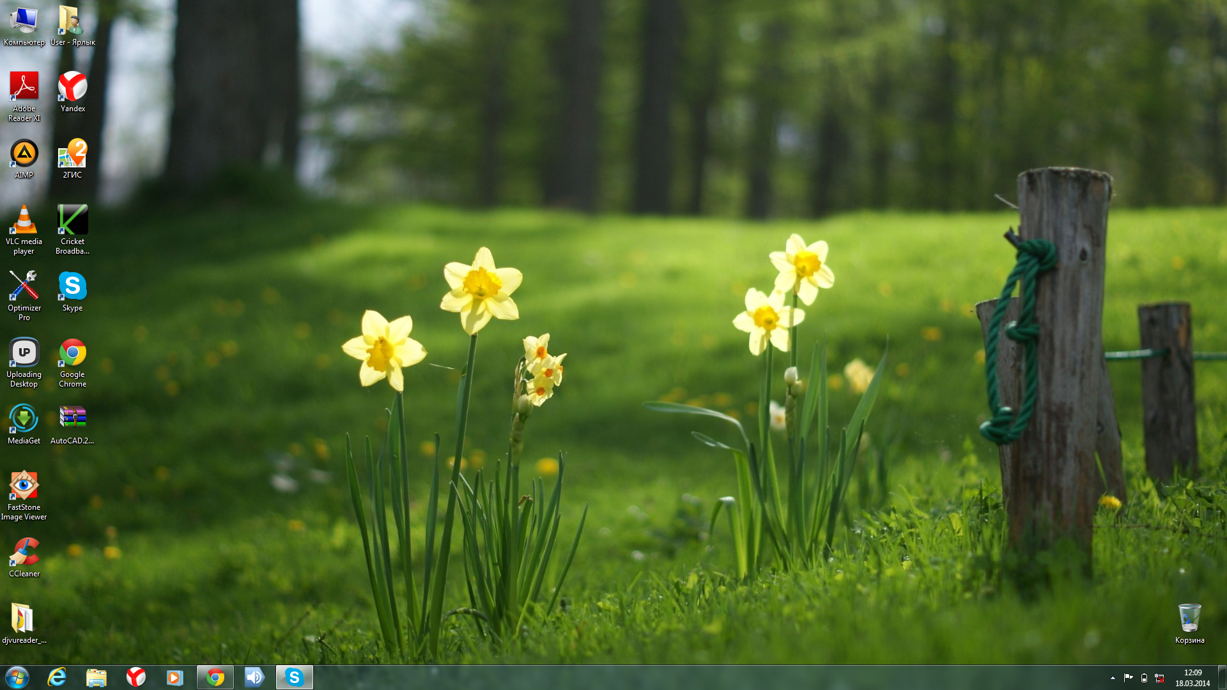This screenshot has width=1227, height=690.
Task: Select the Google Chrome desktop shortcut
Action: (72, 363)
